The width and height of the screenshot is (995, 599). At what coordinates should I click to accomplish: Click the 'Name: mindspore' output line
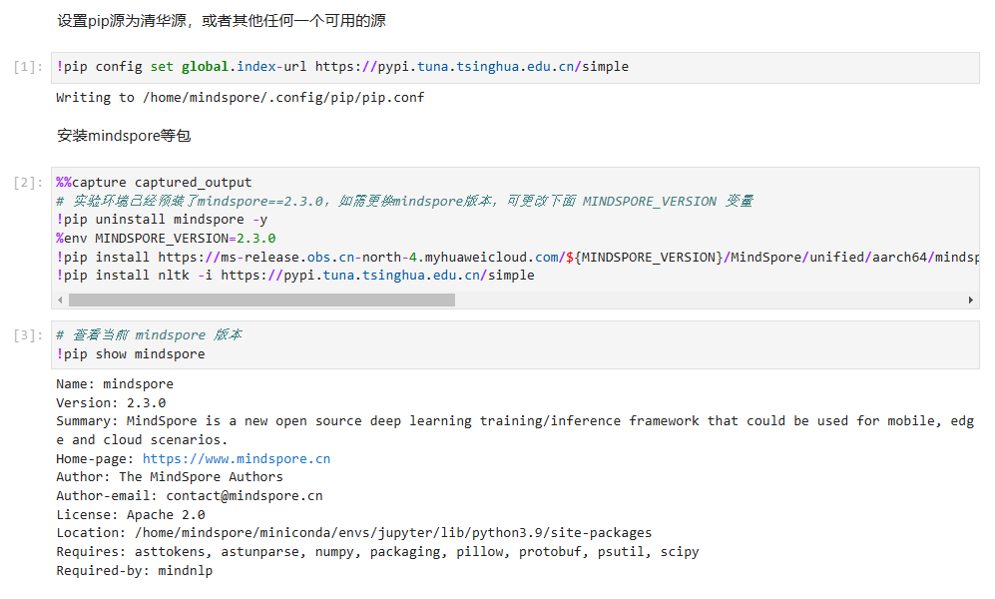(x=115, y=384)
